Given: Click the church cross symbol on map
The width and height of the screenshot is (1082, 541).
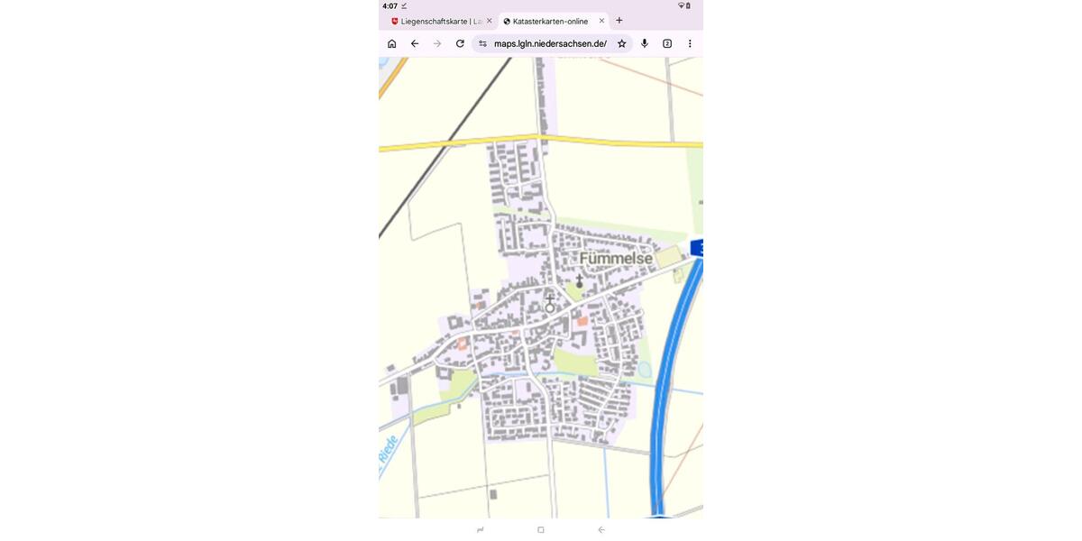Looking at the screenshot, I should 579,283.
